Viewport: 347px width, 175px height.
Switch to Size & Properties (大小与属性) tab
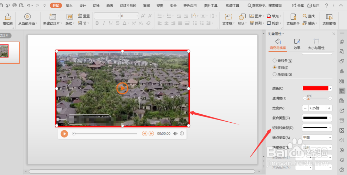(x=316, y=44)
